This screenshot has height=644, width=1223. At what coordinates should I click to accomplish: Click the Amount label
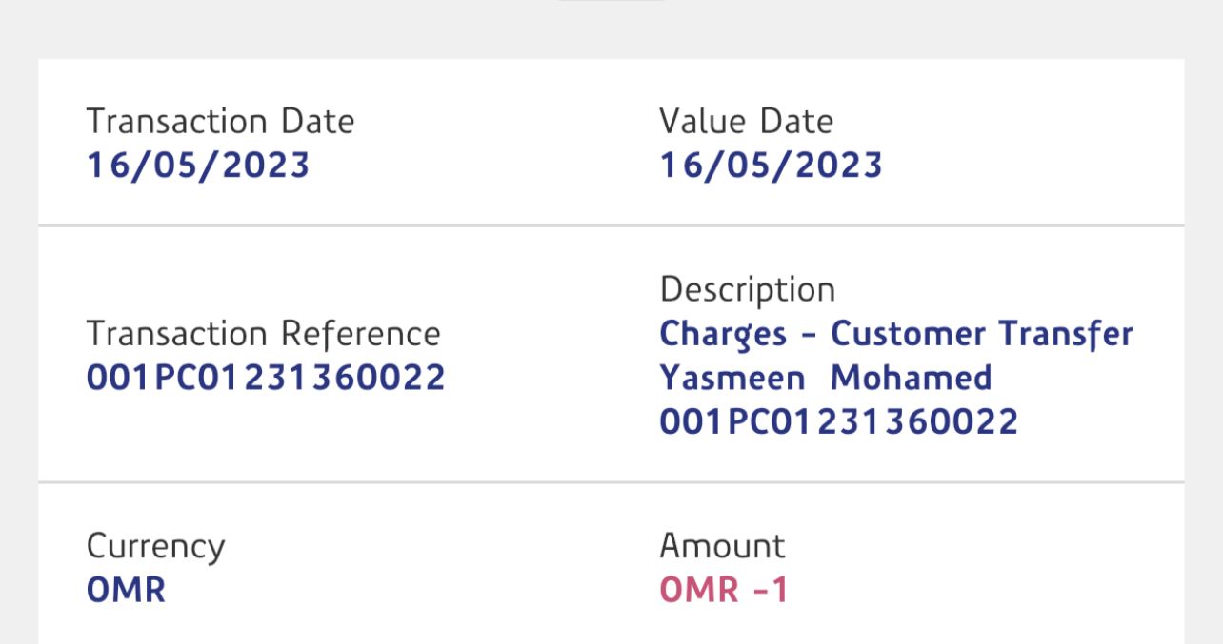click(x=722, y=547)
